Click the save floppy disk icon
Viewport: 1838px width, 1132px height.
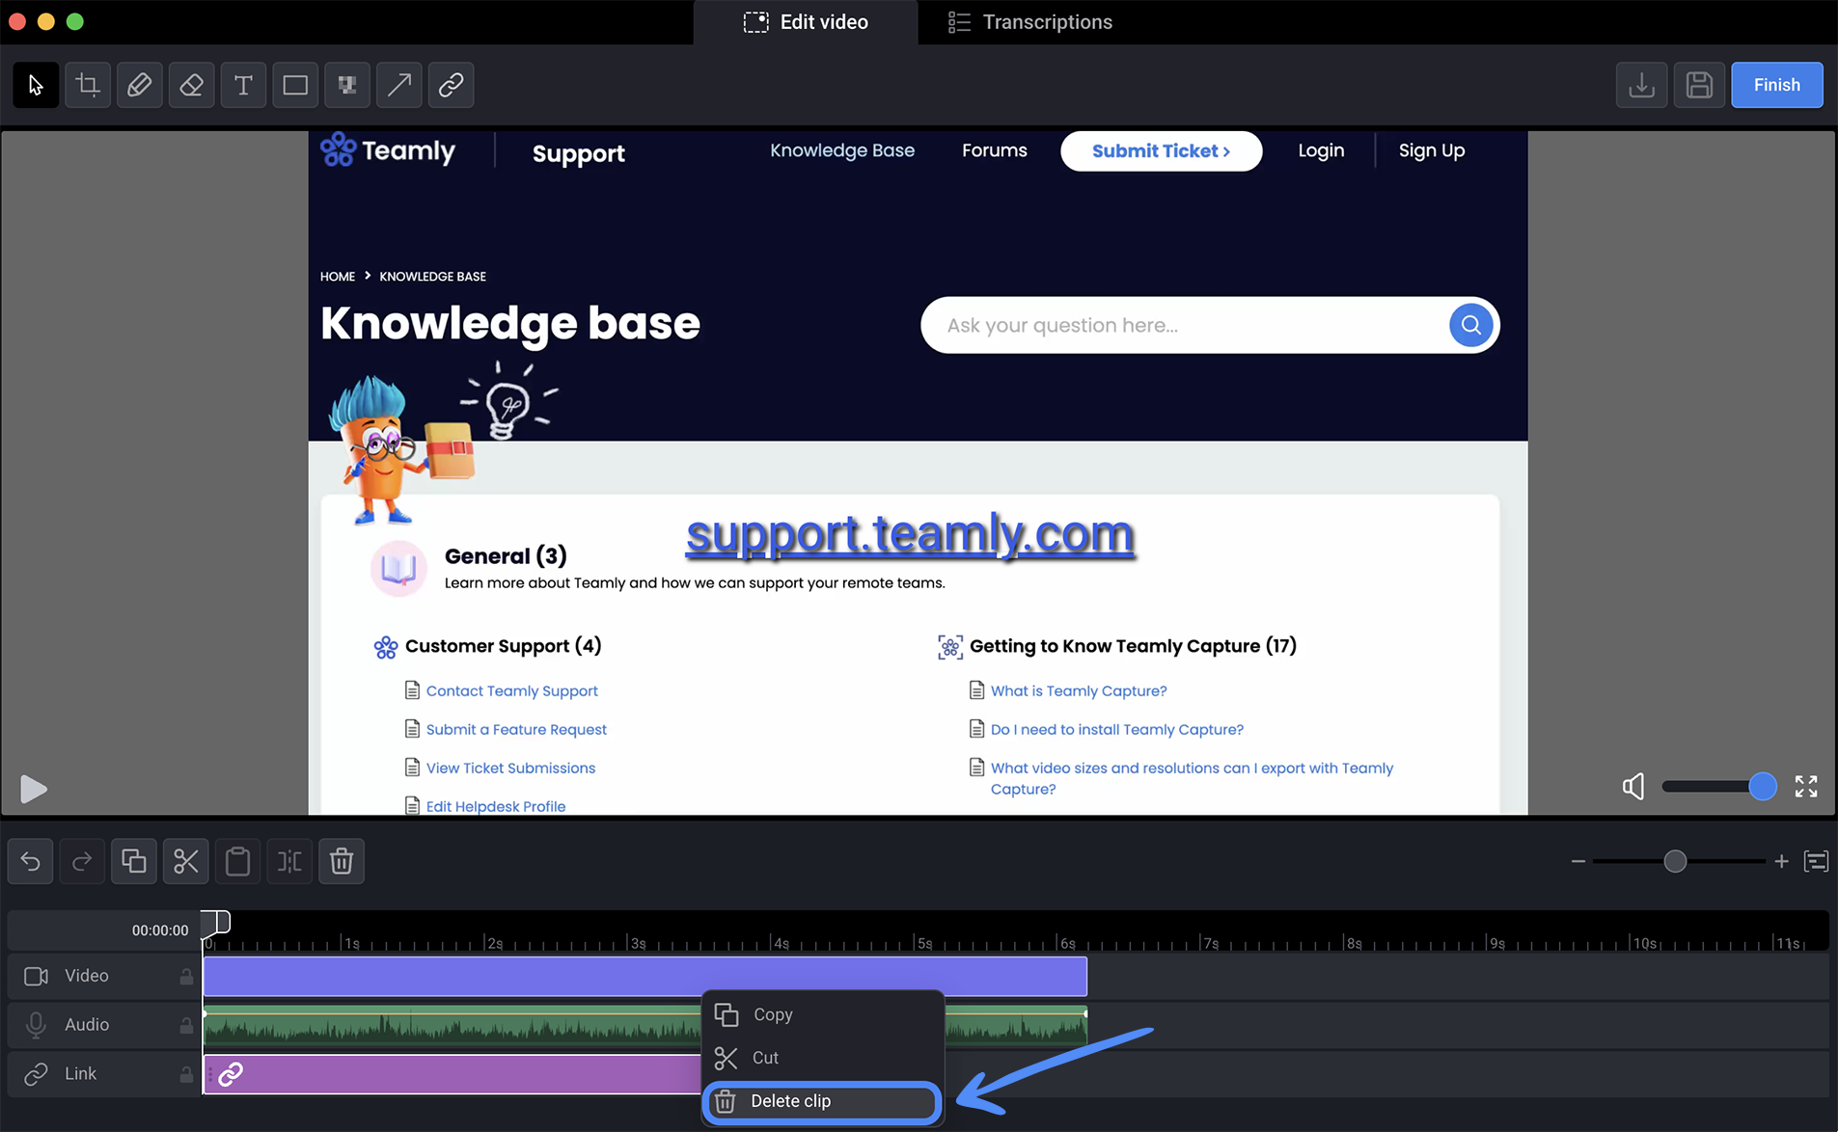pyautogui.click(x=1699, y=85)
